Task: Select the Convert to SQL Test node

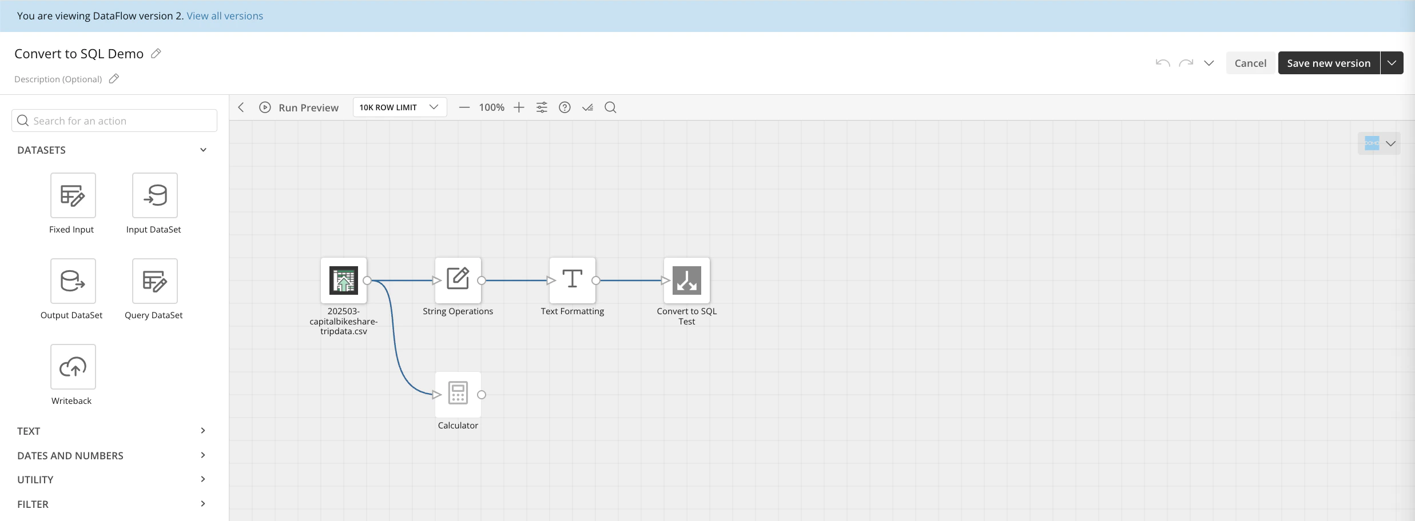Action: pyautogui.click(x=686, y=280)
